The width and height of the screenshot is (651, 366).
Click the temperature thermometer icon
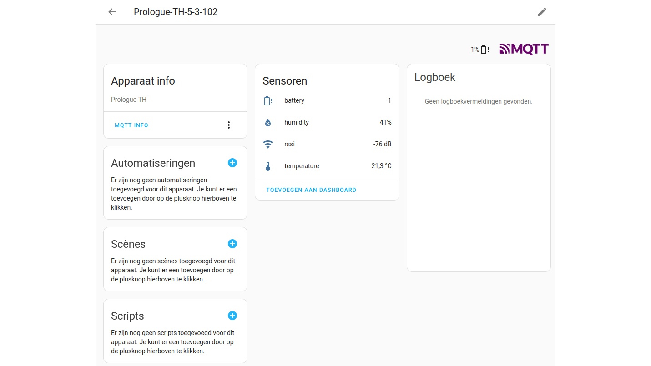tap(268, 166)
